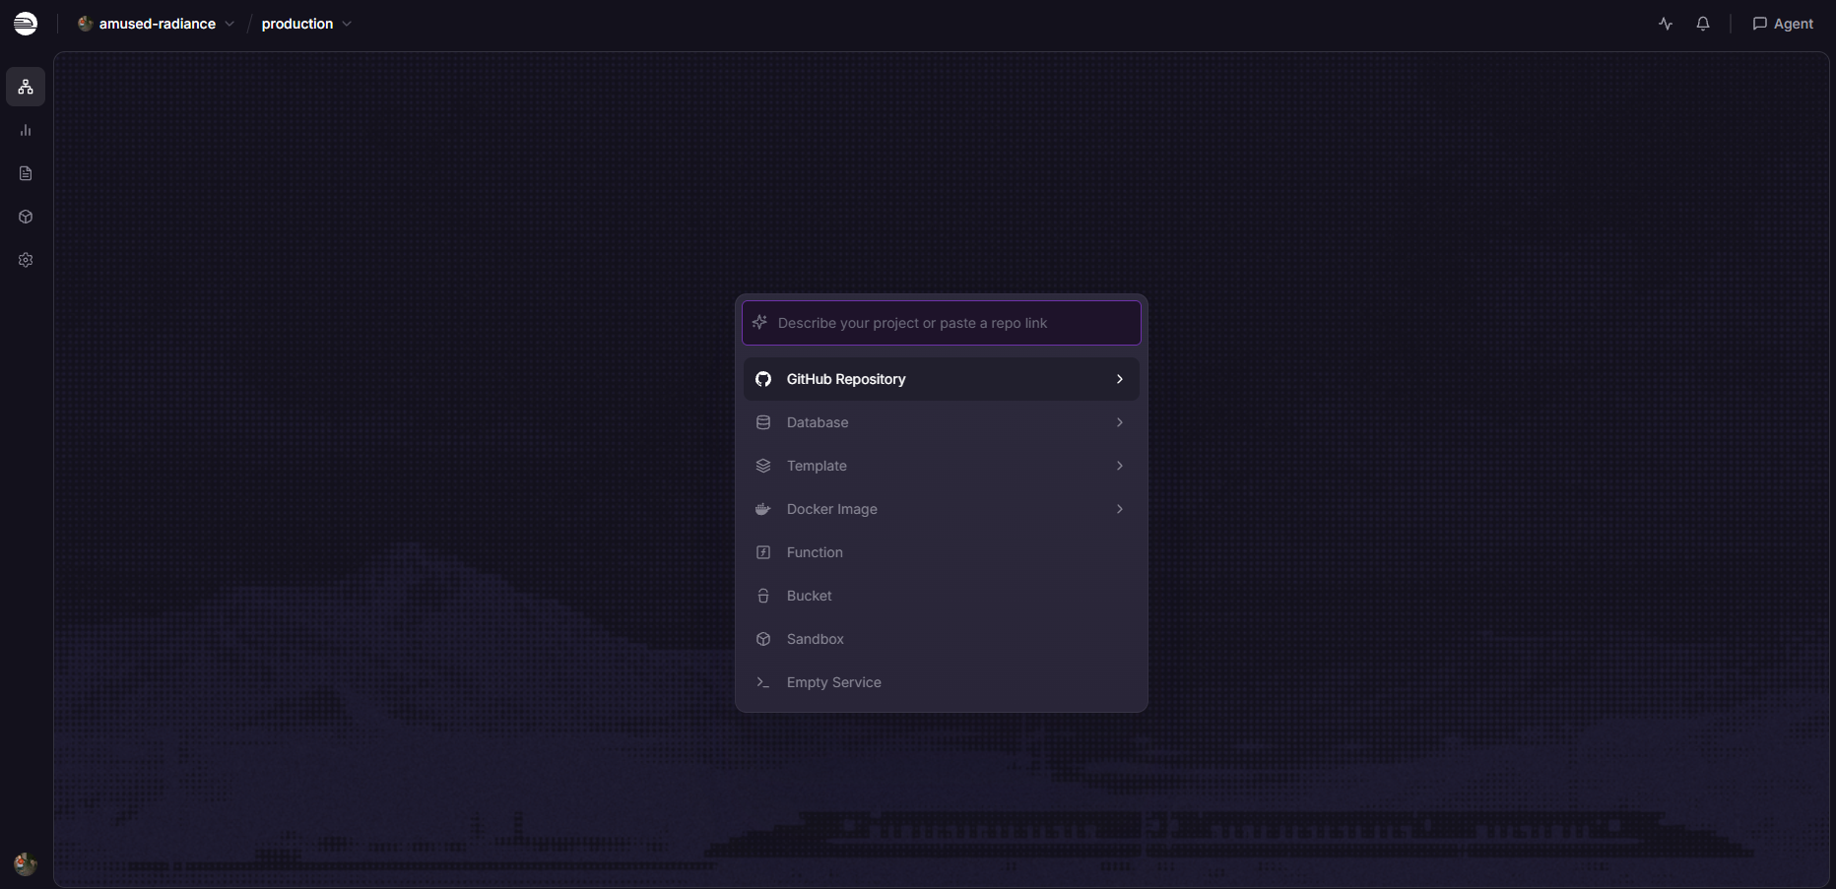Open the Logs document sidebar icon
Viewport: 1836px width, 889px height.
click(26, 173)
